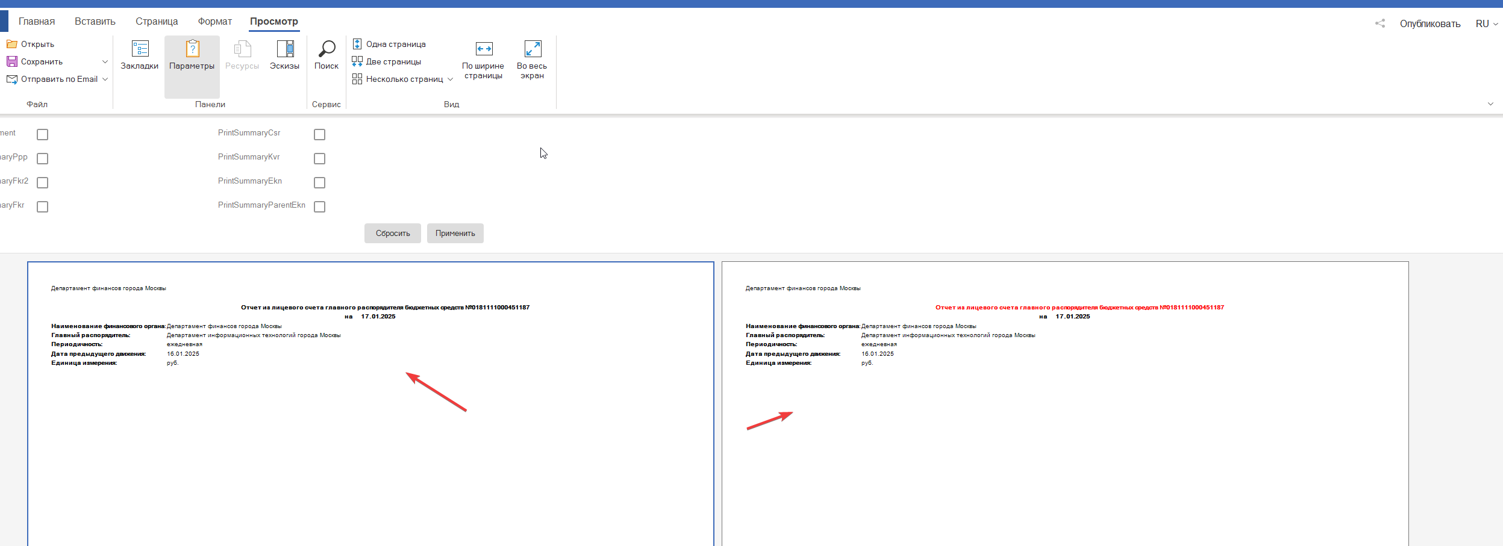Click the Сбросить reset button
This screenshot has height=546, width=1503.
(x=393, y=233)
